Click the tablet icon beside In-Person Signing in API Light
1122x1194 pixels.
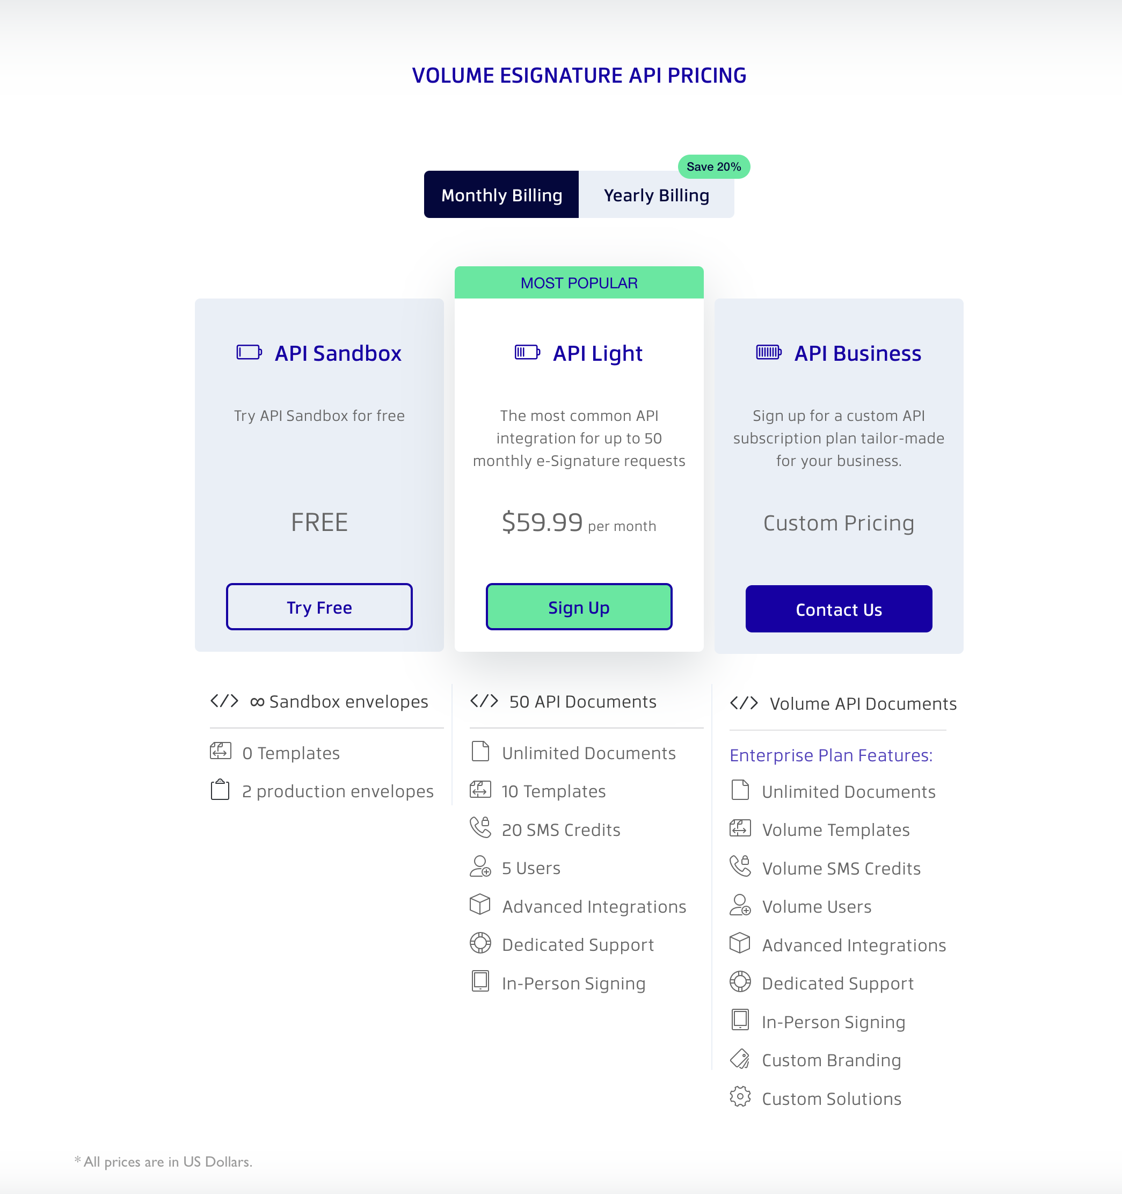(x=480, y=981)
